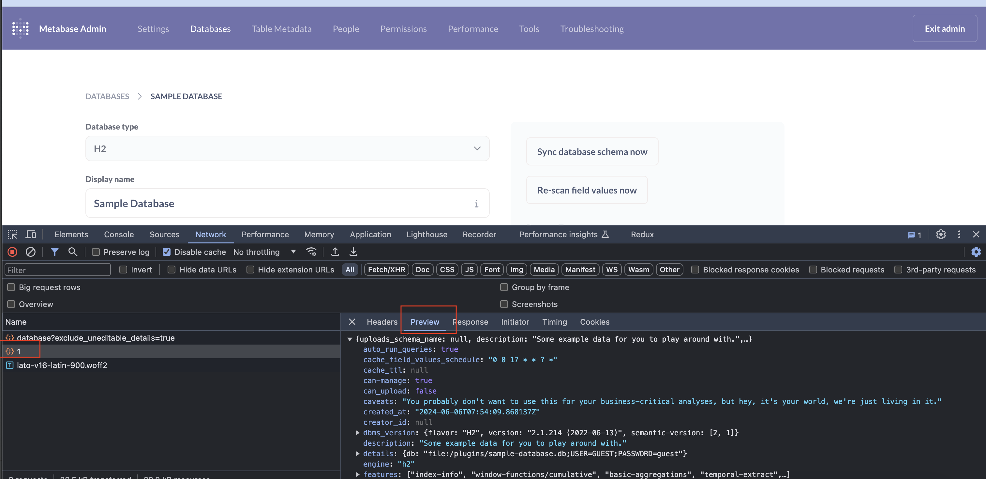Open the Lighthouse tab

click(x=427, y=234)
